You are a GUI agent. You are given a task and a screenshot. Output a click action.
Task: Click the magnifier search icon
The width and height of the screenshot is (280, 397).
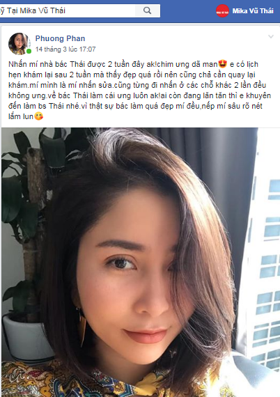click(x=148, y=10)
